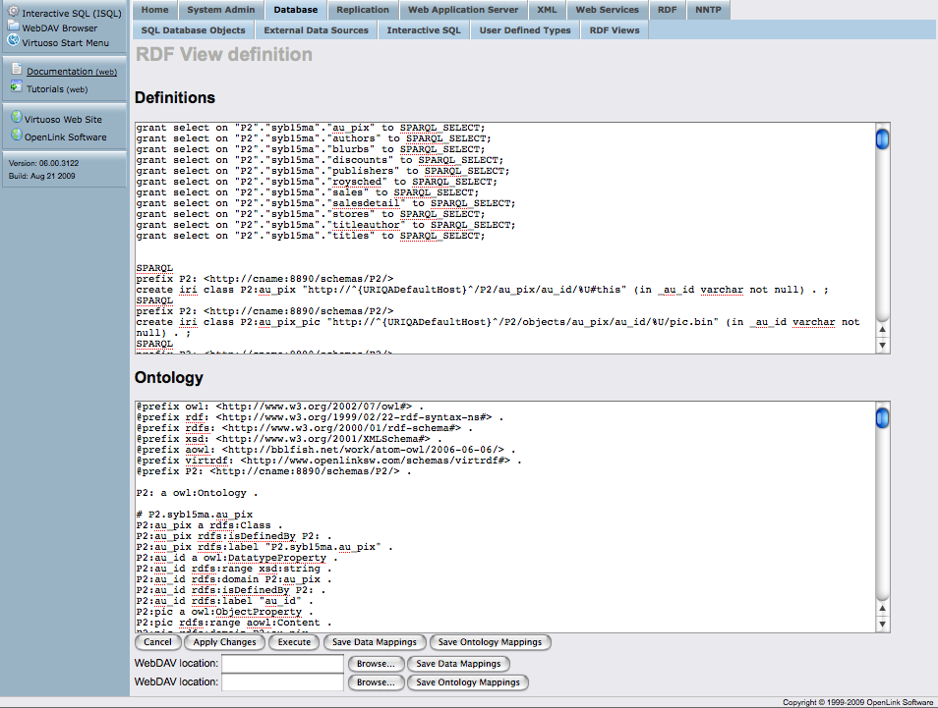Open the System Admin tab

[x=220, y=10]
